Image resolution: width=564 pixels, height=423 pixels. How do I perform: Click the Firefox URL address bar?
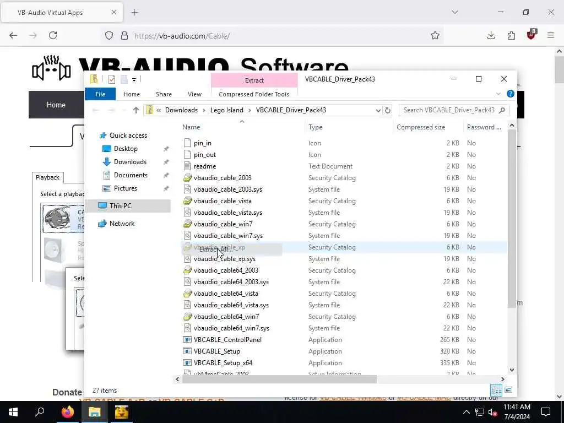click(273, 36)
